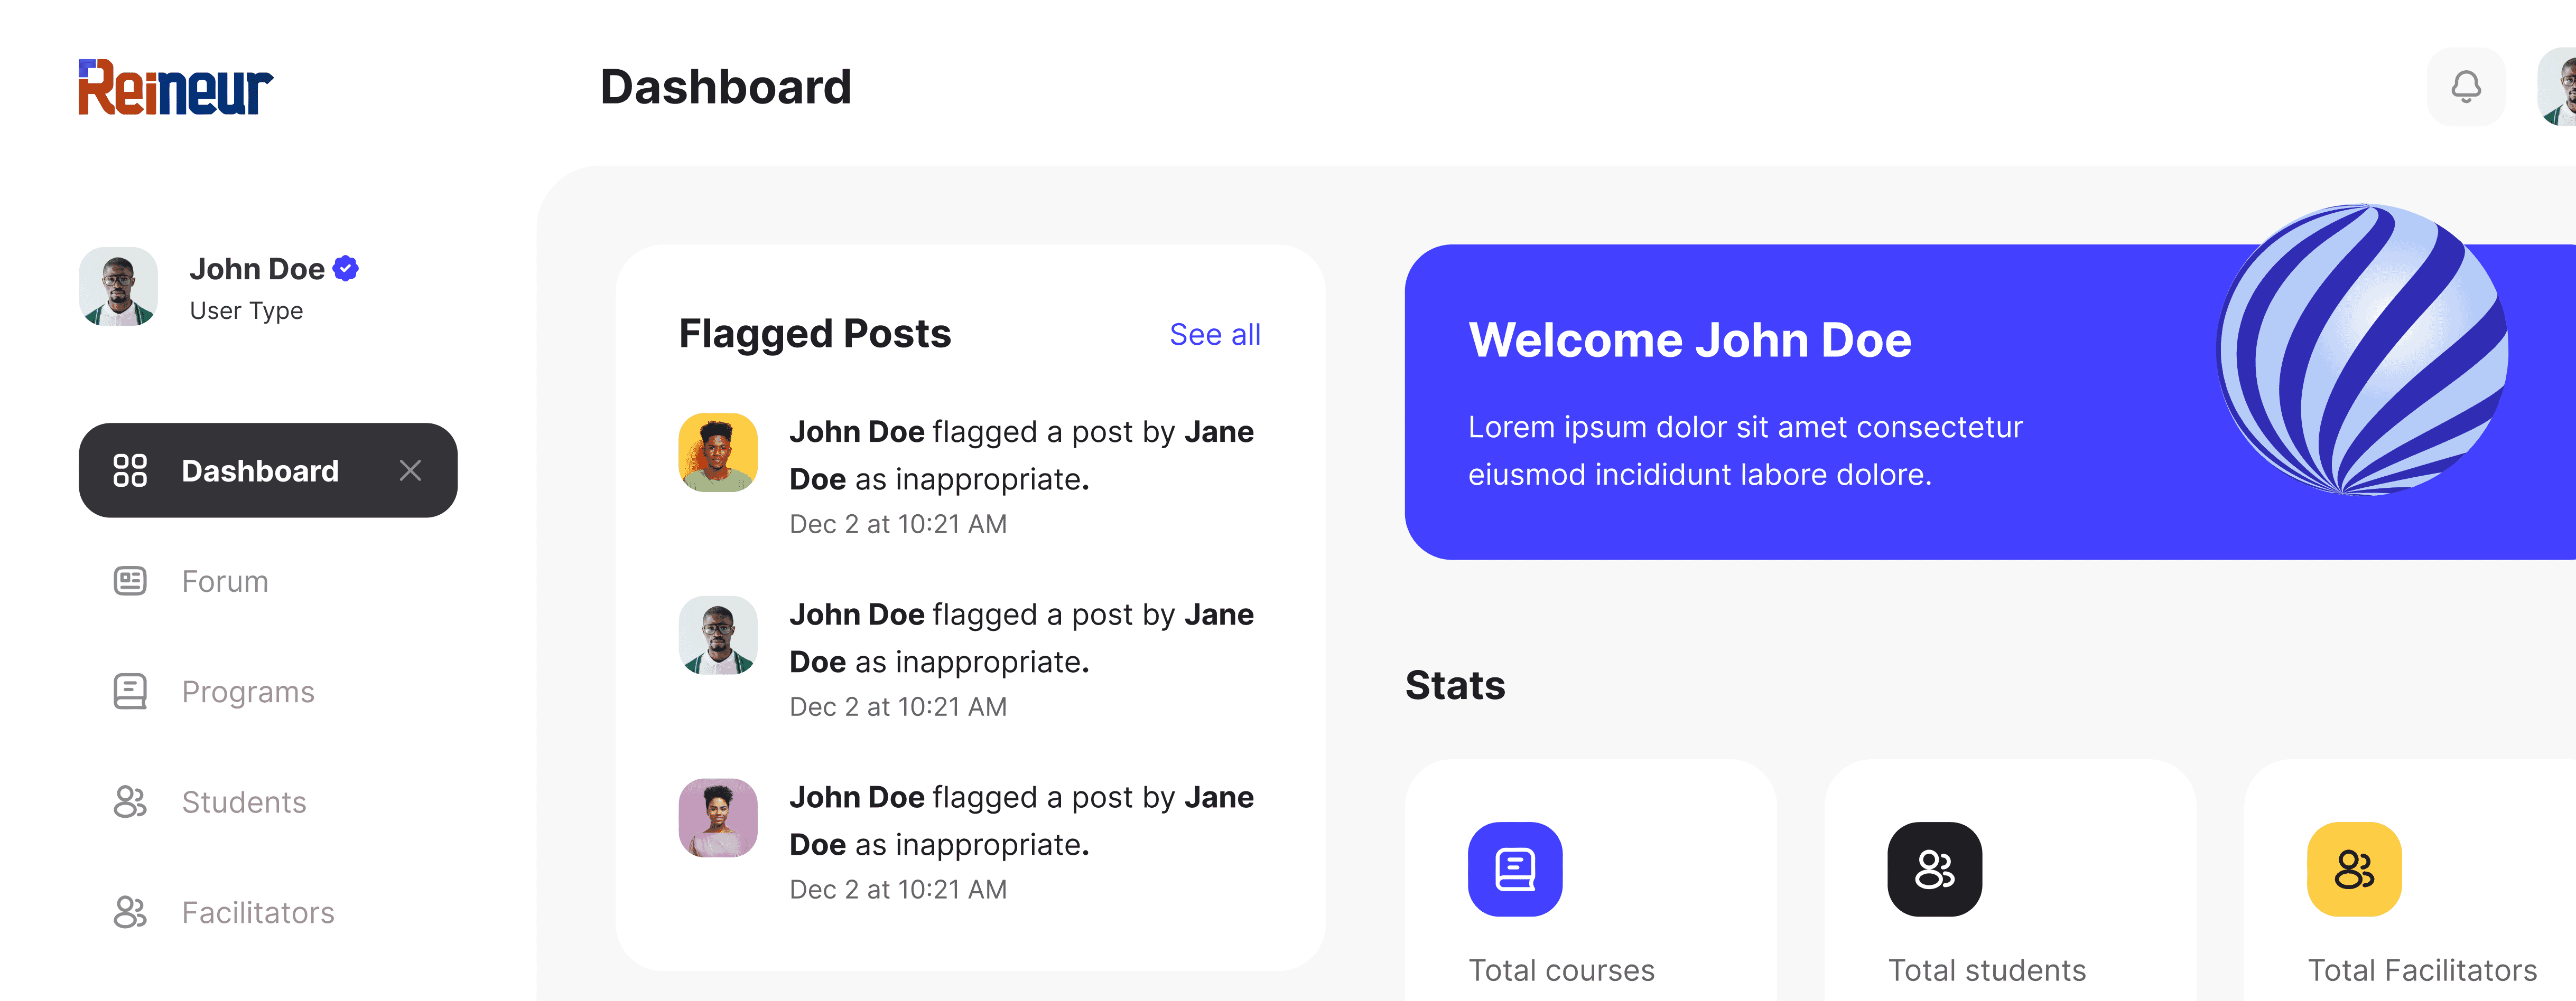Image resolution: width=2576 pixels, height=1001 pixels.
Task: Select the Total students label
Action: (x=1987, y=970)
